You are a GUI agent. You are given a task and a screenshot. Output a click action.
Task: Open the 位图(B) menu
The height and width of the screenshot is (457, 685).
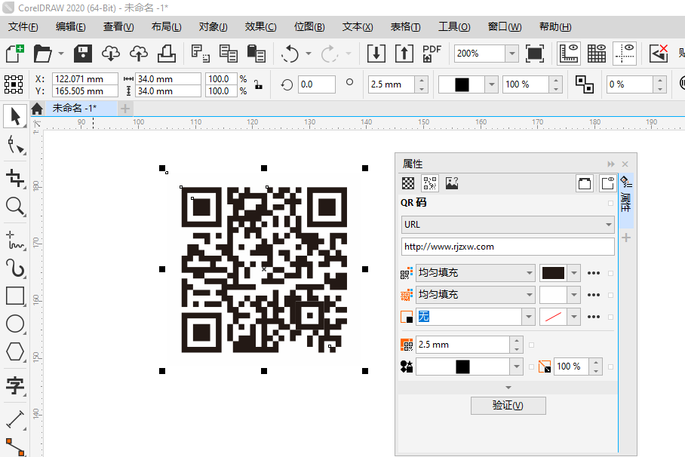(310, 27)
